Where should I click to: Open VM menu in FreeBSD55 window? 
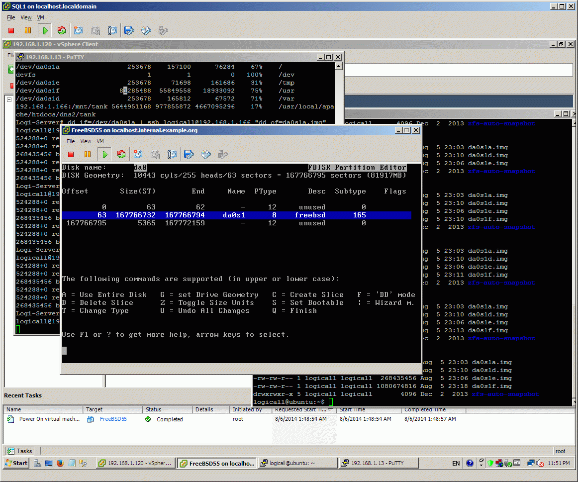click(100, 141)
